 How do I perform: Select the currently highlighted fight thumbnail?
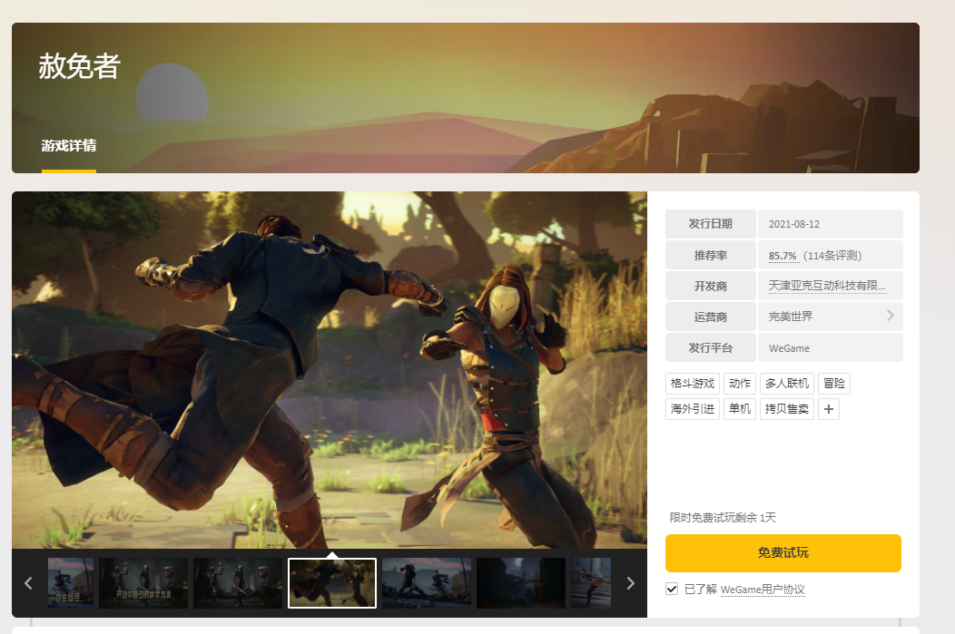[332, 583]
